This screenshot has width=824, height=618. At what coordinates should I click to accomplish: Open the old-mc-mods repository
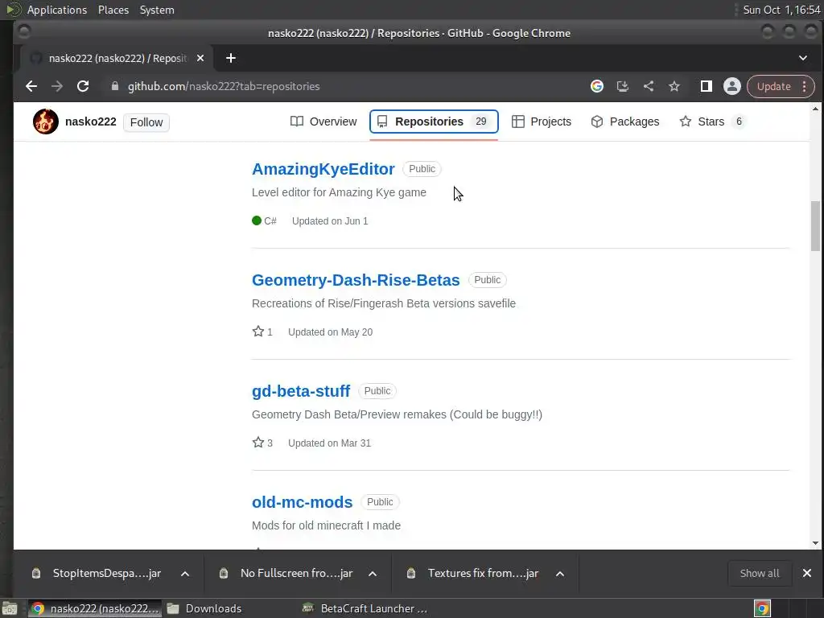(x=303, y=502)
